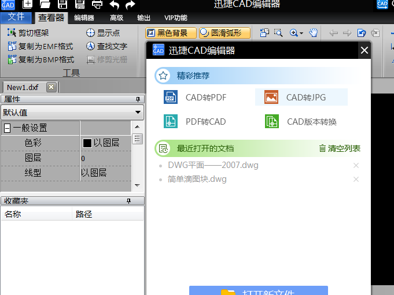
Task: Click the PDF转CAD teal icon
Action: pos(171,121)
